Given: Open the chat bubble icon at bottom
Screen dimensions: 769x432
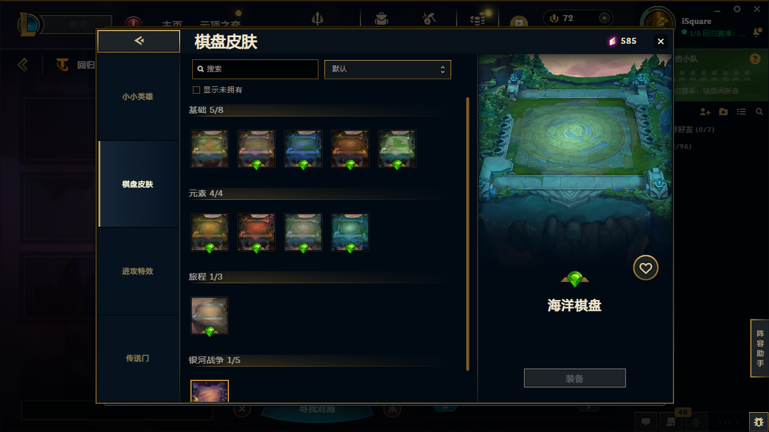Looking at the screenshot, I should pos(646,422).
